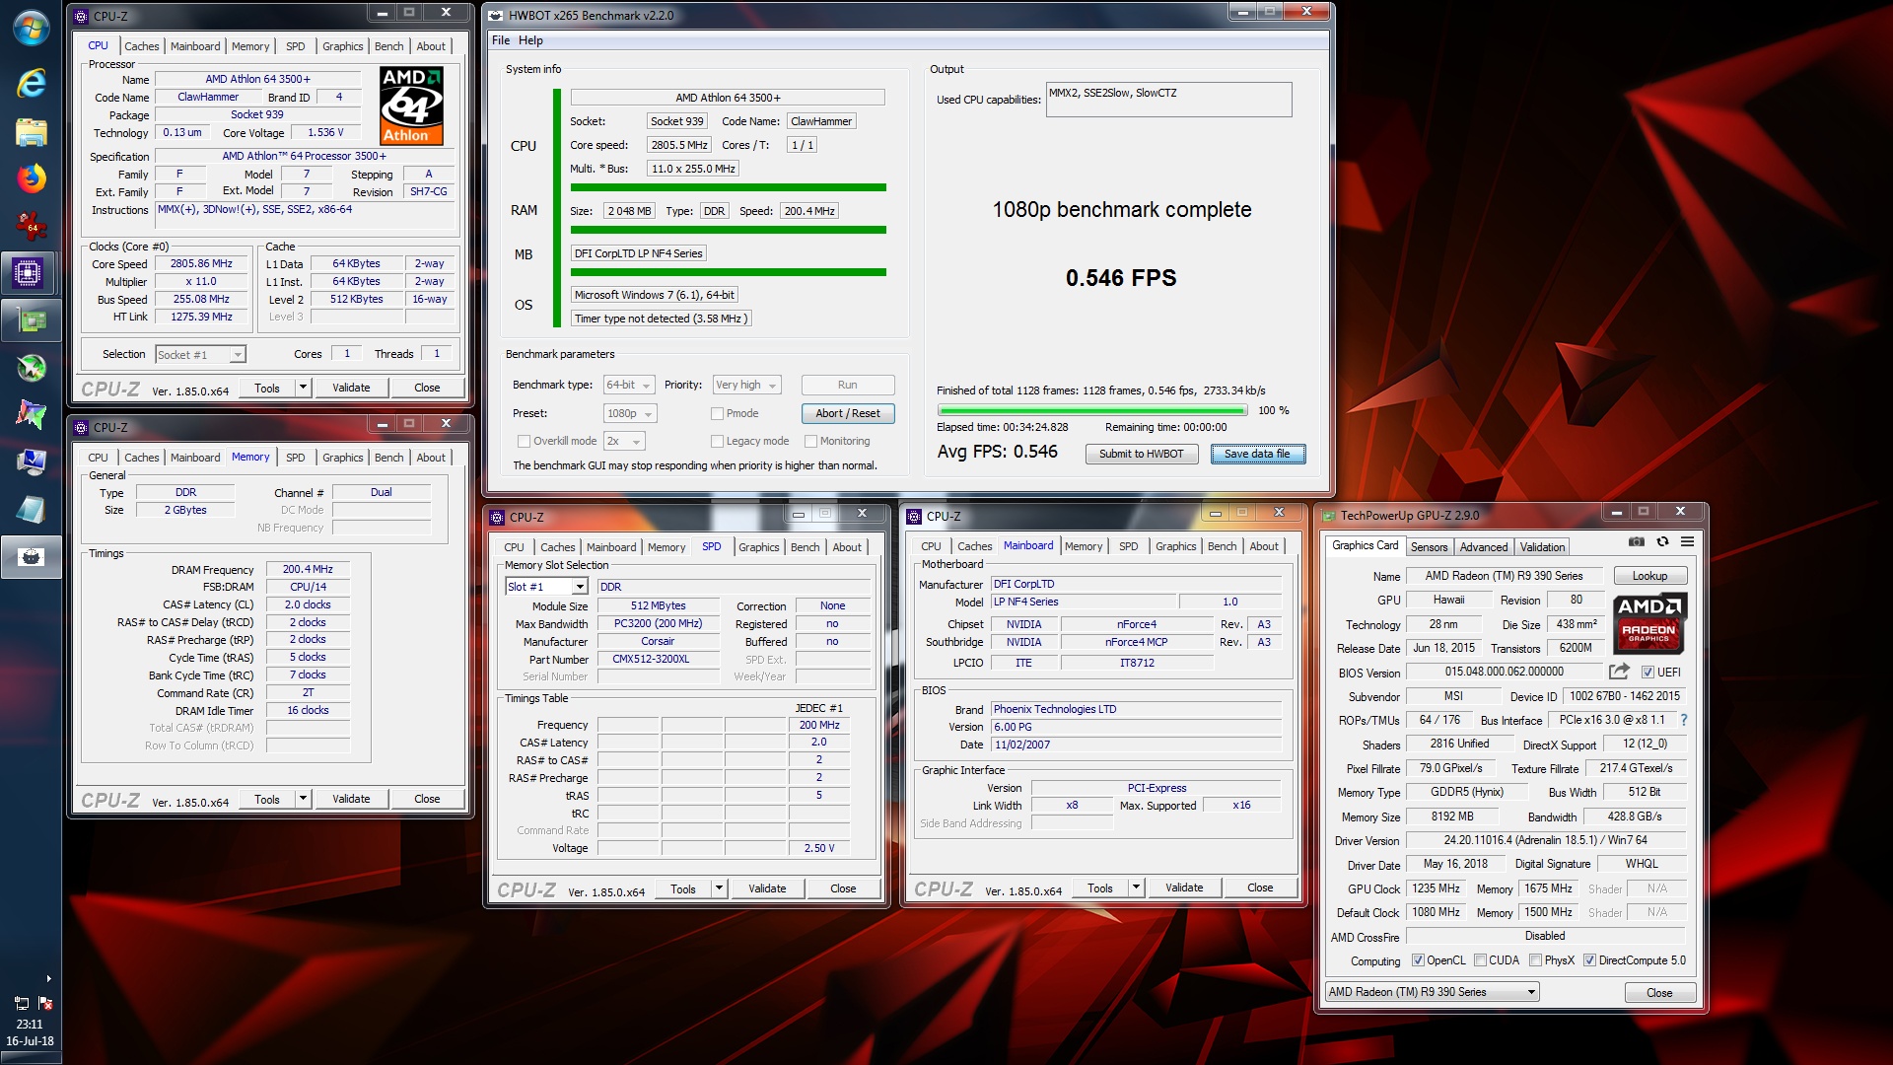Screen dimensions: 1893x1065
Task: Open Windows Explorer folder taskbar icon
Action: coord(32,131)
